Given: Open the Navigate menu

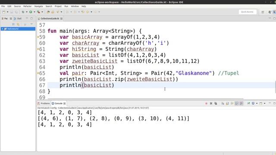Looking at the screenshot, I should tap(38, 6).
